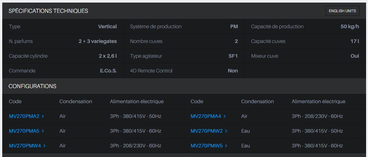Open the MV270PMW5 configuration link
This screenshot has width=368, height=157.
point(206,146)
